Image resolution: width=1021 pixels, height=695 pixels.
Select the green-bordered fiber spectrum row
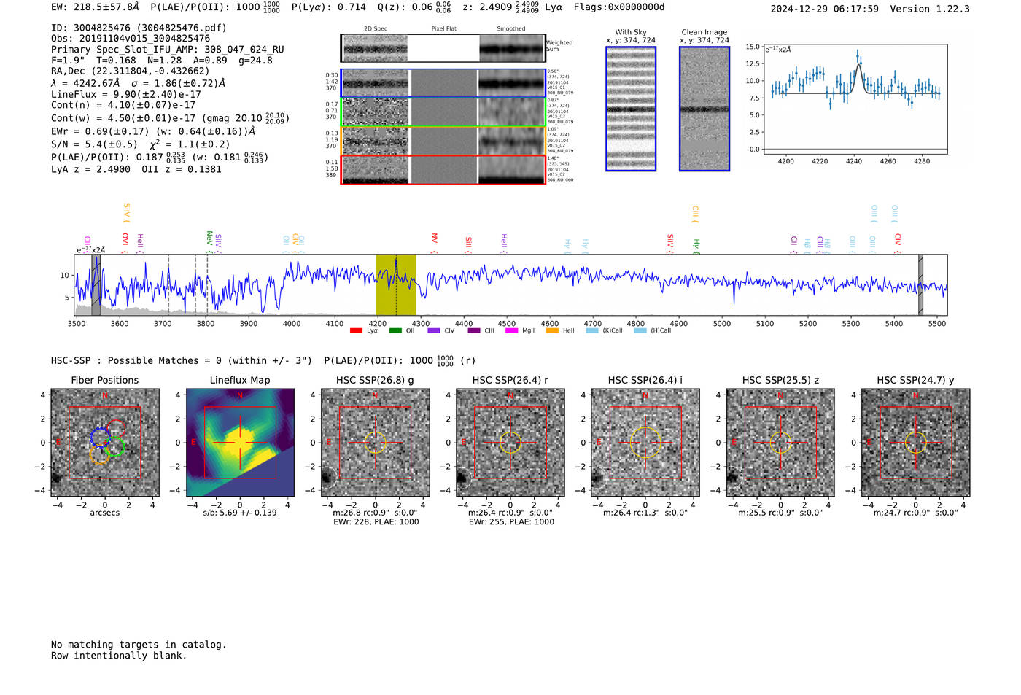[443, 112]
